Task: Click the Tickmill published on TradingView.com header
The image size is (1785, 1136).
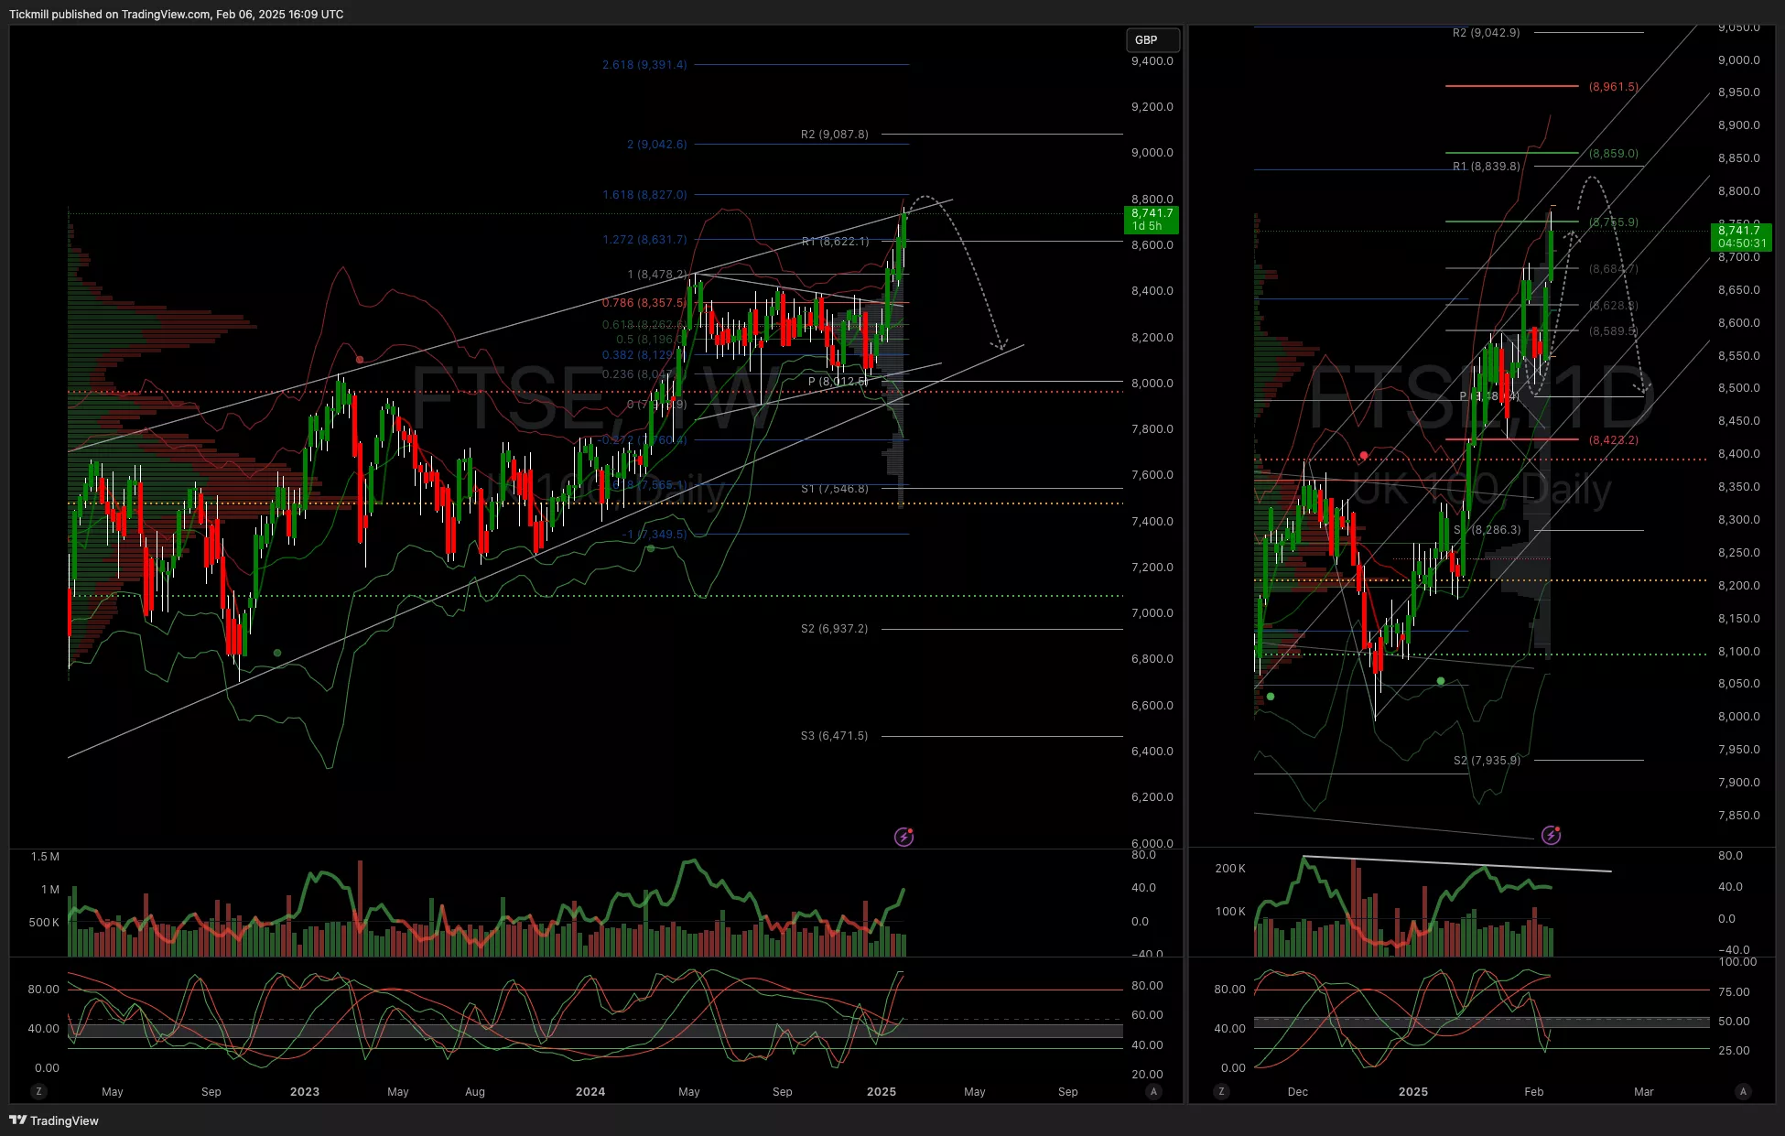Action: tap(177, 14)
